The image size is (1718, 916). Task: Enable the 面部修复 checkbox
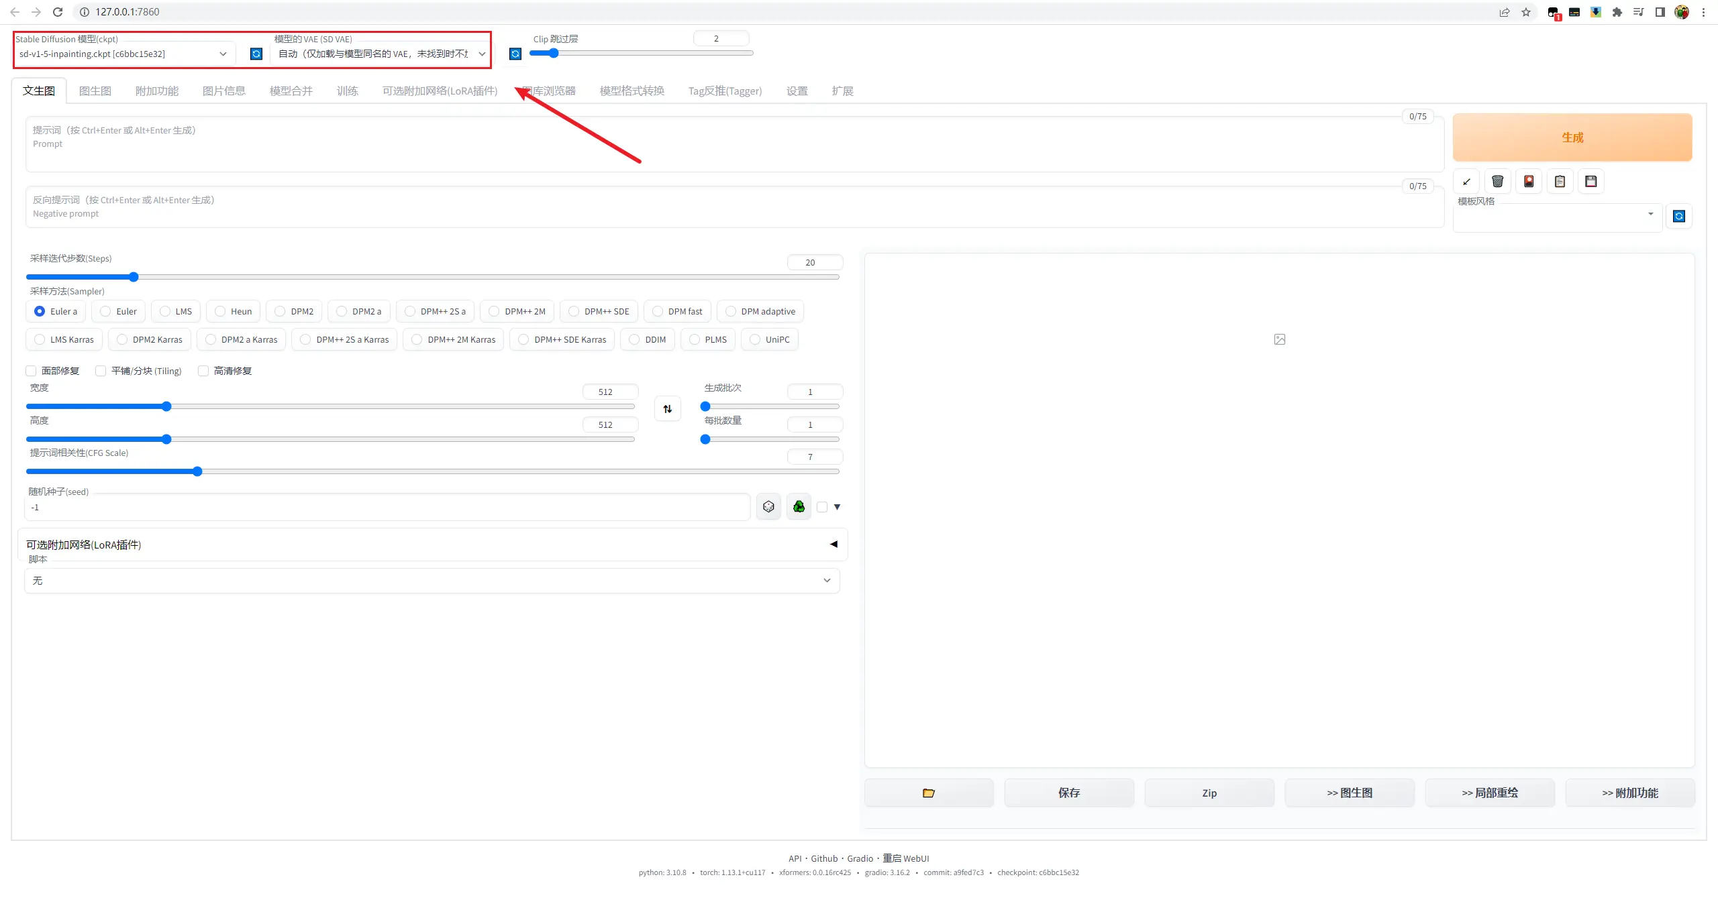(32, 371)
